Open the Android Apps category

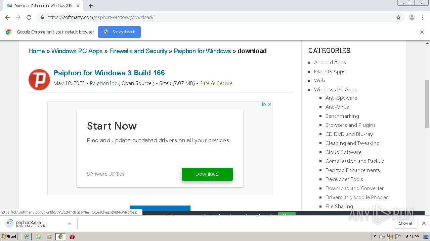pyautogui.click(x=330, y=63)
